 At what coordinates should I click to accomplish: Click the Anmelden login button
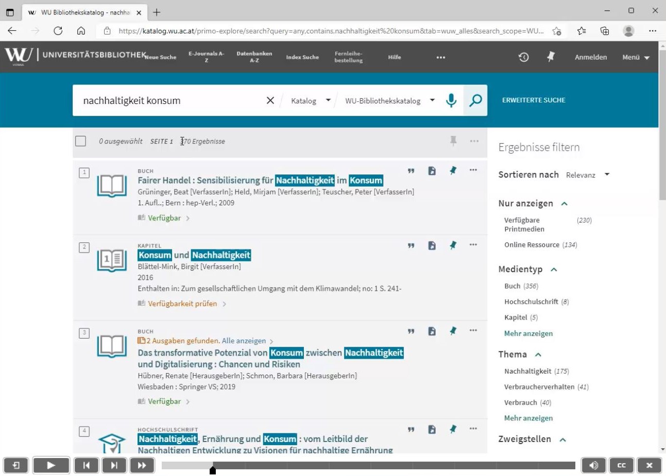pos(591,57)
